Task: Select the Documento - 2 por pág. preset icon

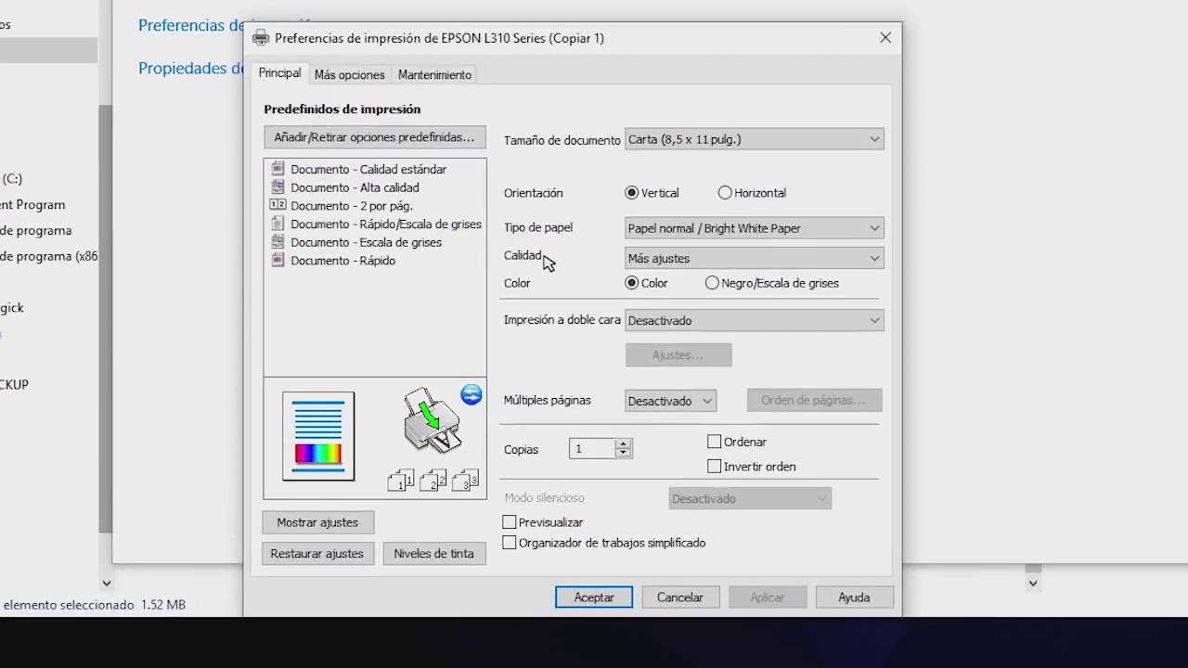Action: pyautogui.click(x=277, y=205)
